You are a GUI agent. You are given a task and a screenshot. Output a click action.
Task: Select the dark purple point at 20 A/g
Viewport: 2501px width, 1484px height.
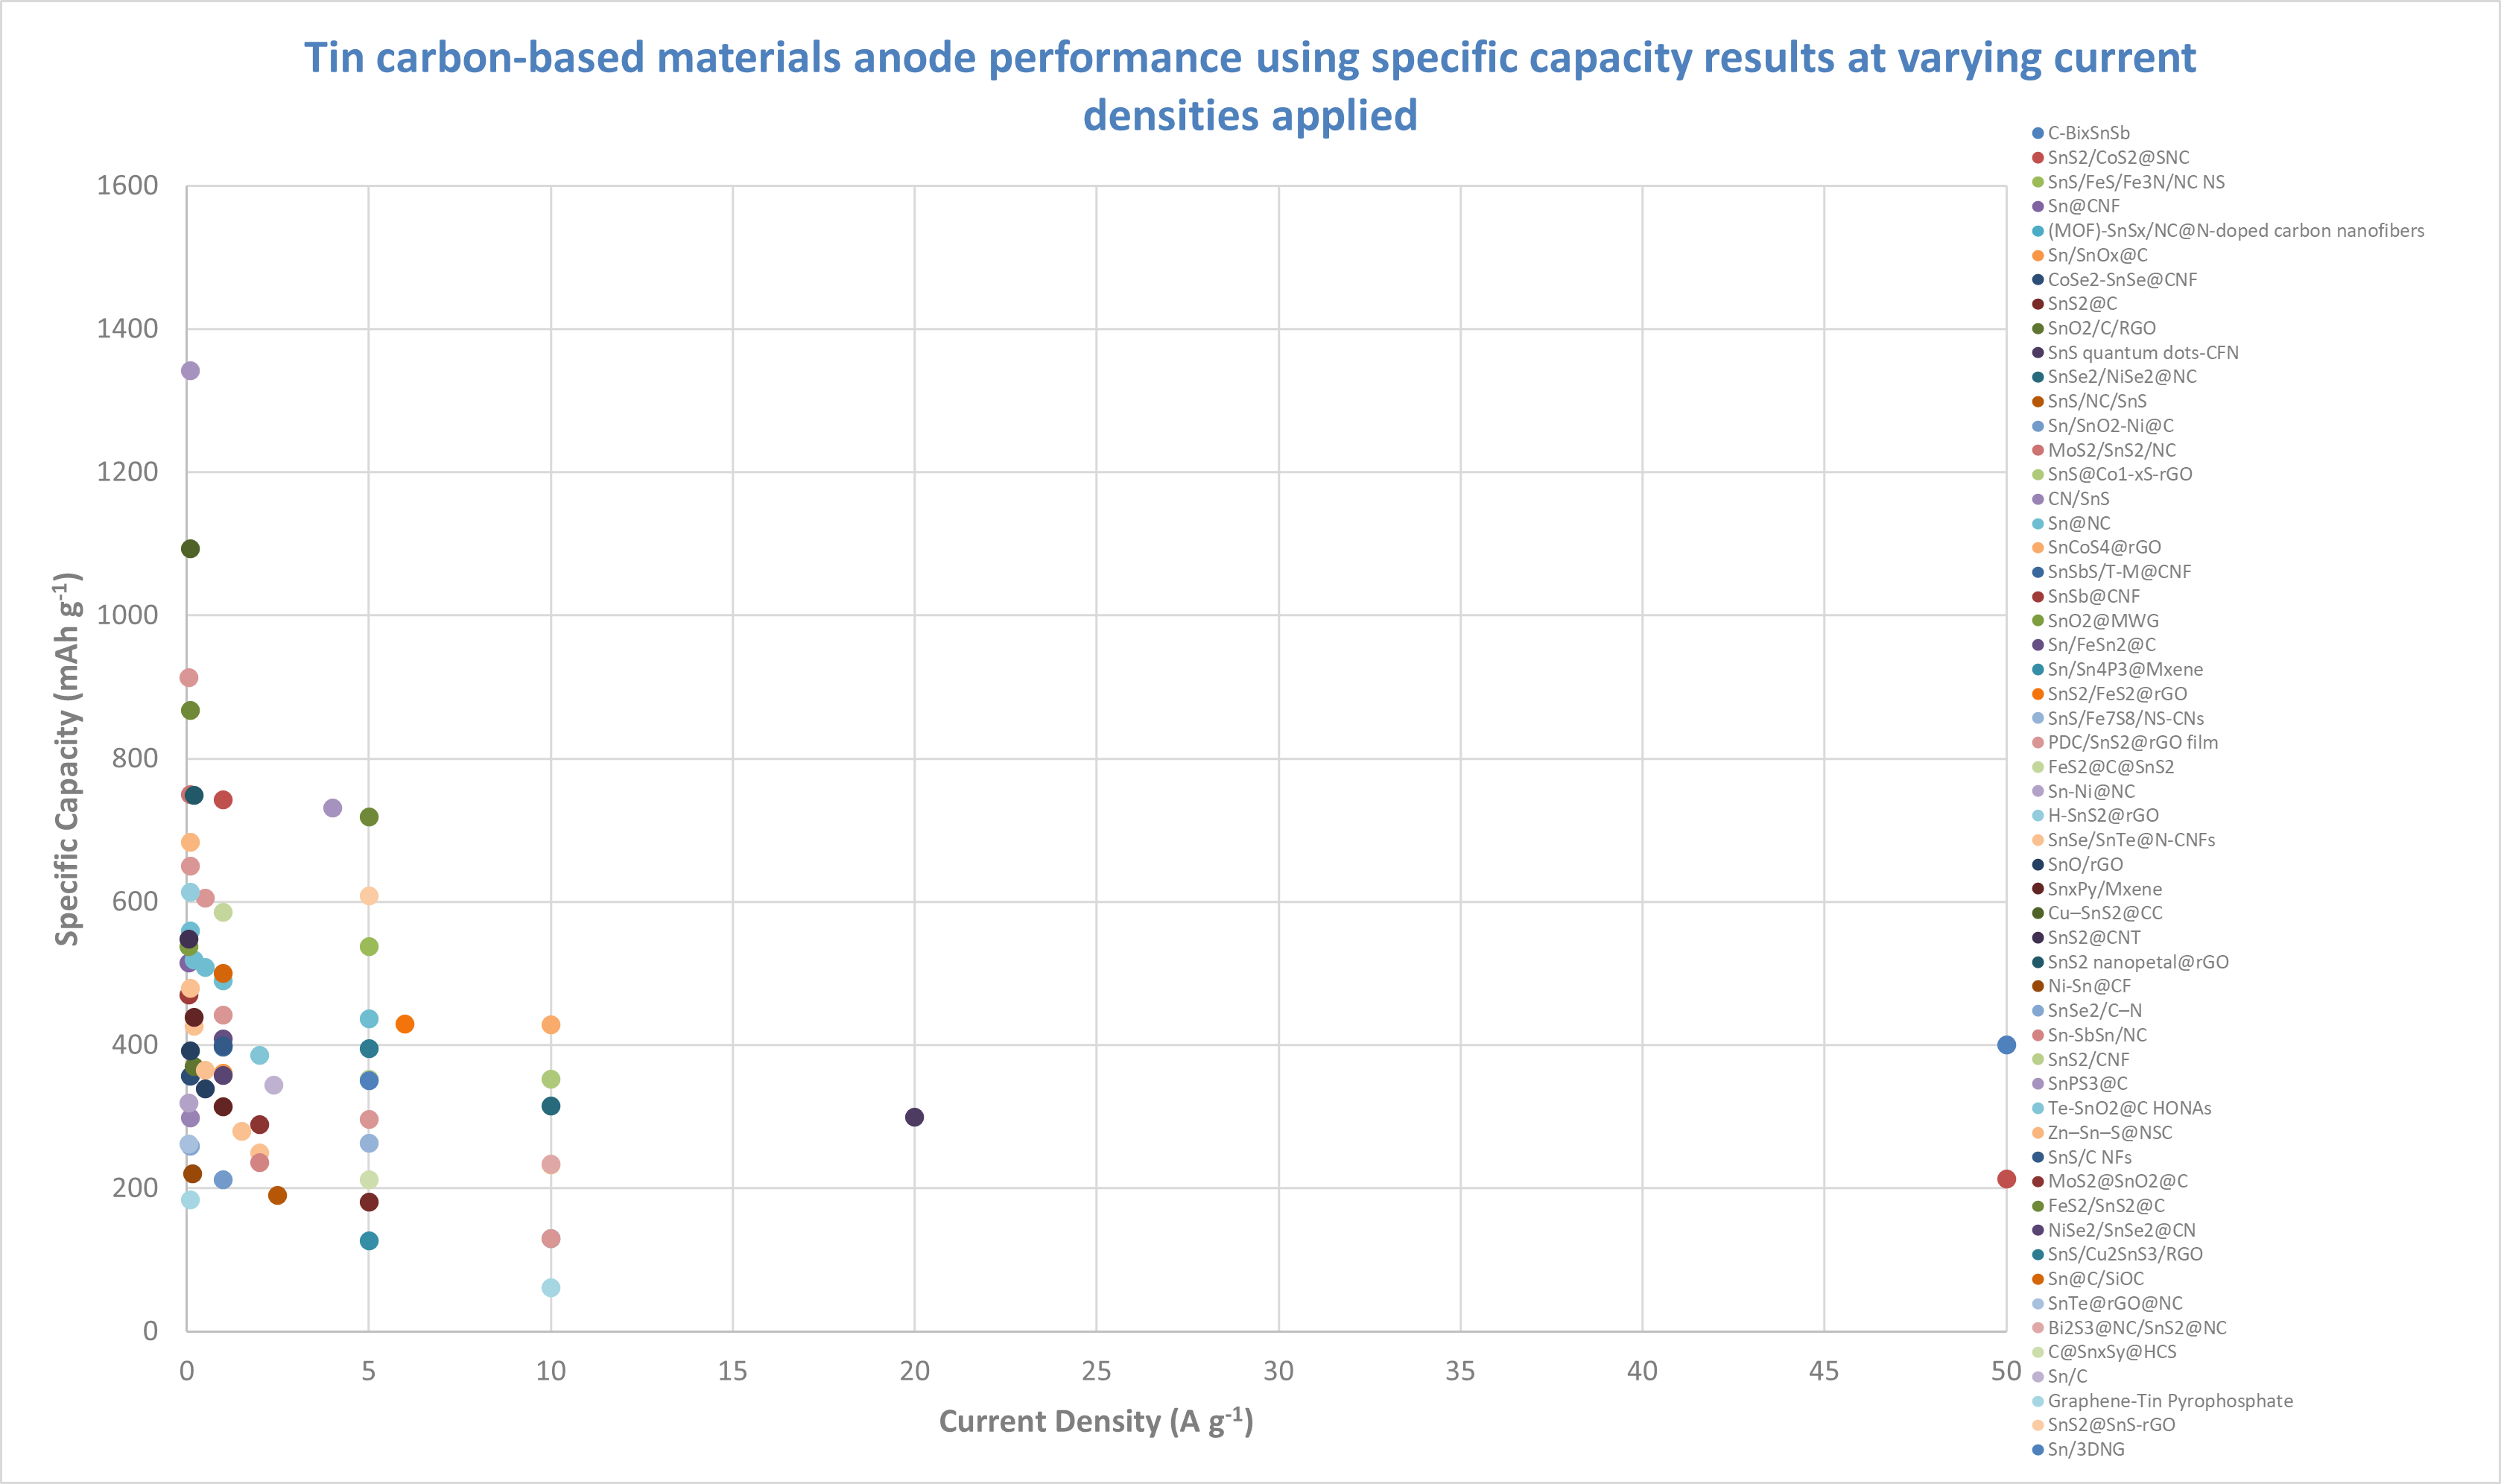[914, 1117]
